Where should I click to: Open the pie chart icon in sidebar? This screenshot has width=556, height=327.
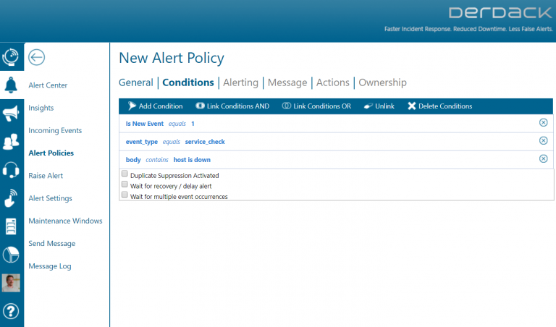(11, 255)
